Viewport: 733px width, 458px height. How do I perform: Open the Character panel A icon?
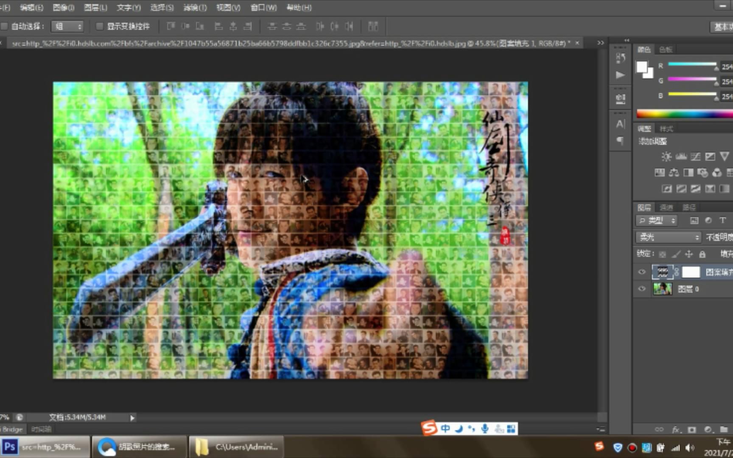[620, 124]
